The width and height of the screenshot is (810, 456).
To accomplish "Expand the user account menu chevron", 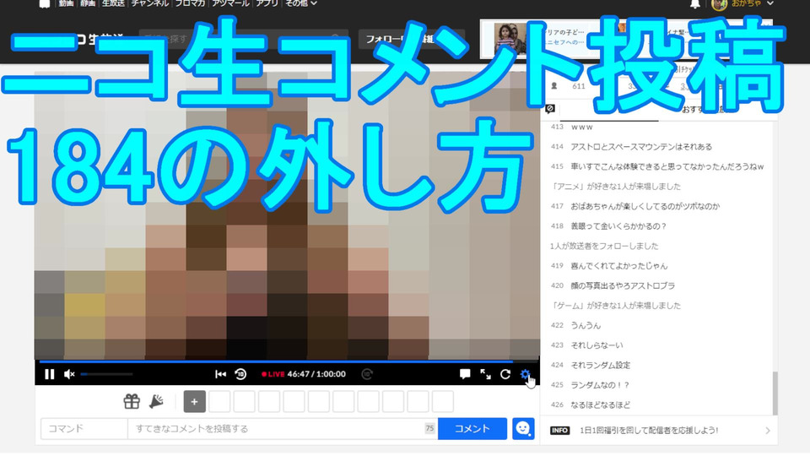I will (770, 3).
